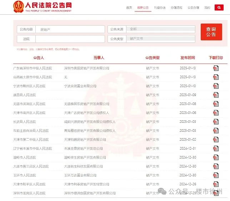The height and width of the screenshot is (201, 230).
Task: Click party name 天津广达房地产开发公司债权人
Action: (x=86, y=113)
